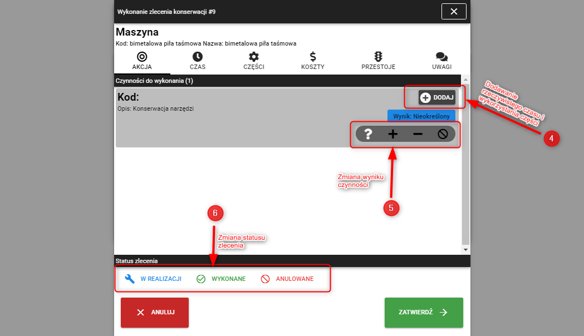
Task: Set action result to not applicable icon
Action: [x=443, y=134]
